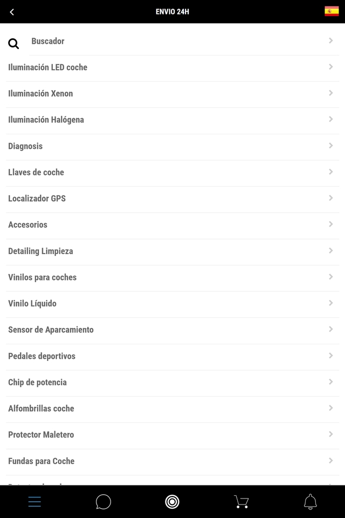
Task: Tap the search magnifier icon
Action: tap(13, 43)
